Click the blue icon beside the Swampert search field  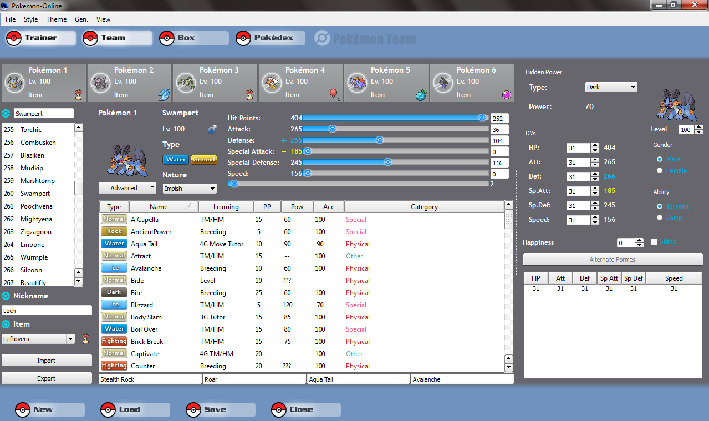(x=6, y=114)
